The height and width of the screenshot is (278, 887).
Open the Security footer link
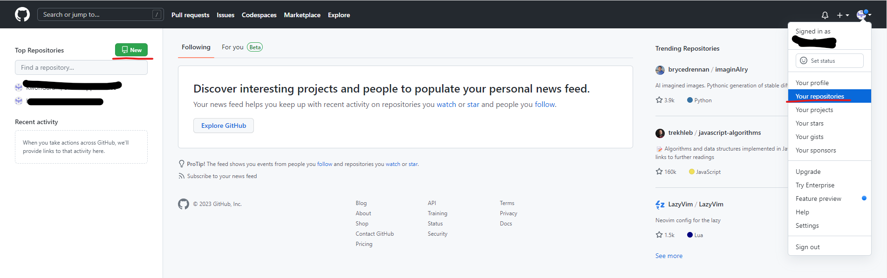pyautogui.click(x=437, y=234)
